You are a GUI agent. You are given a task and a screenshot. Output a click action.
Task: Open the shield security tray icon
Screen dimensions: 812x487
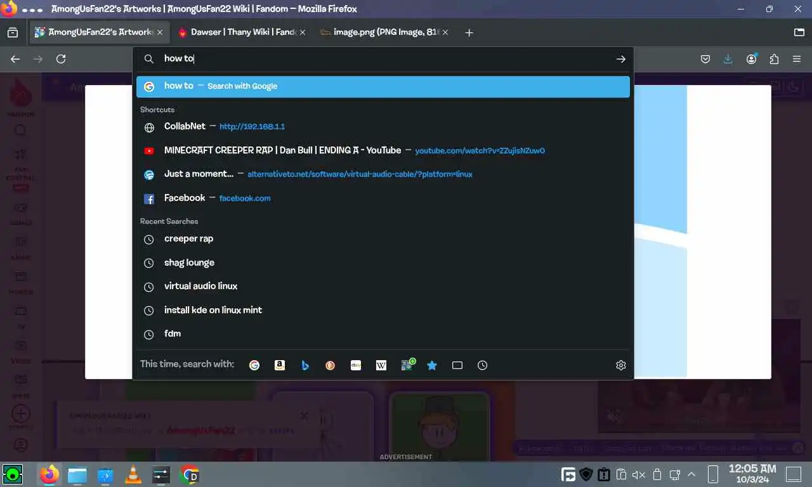pos(586,474)
